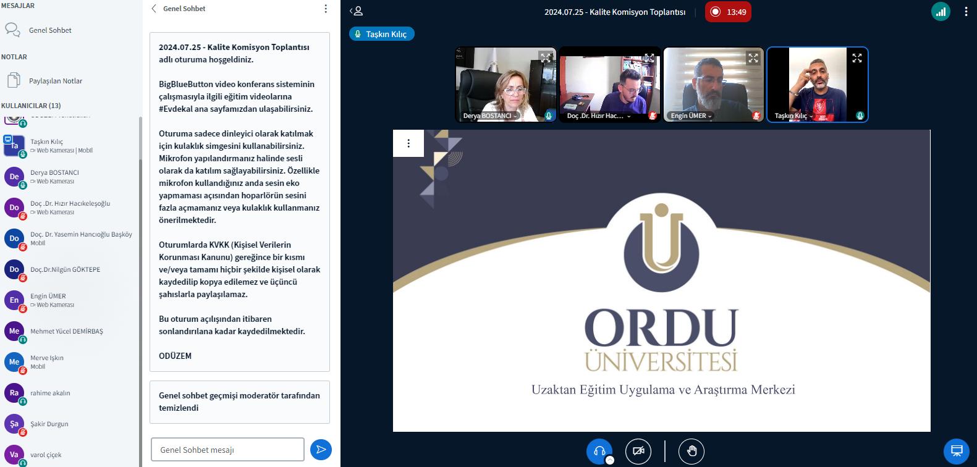This screenshot has width=977, height=467.
Task: Click the headphones audio button
Action: click(x=599, y=452)
